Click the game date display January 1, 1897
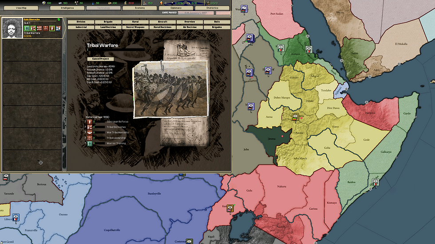This screenshot has height=244, width=435. tap(196, 13)
